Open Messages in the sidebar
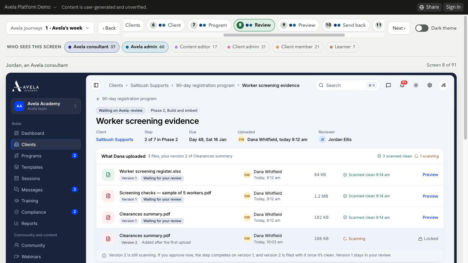468x263 pixels. (46, 190)
